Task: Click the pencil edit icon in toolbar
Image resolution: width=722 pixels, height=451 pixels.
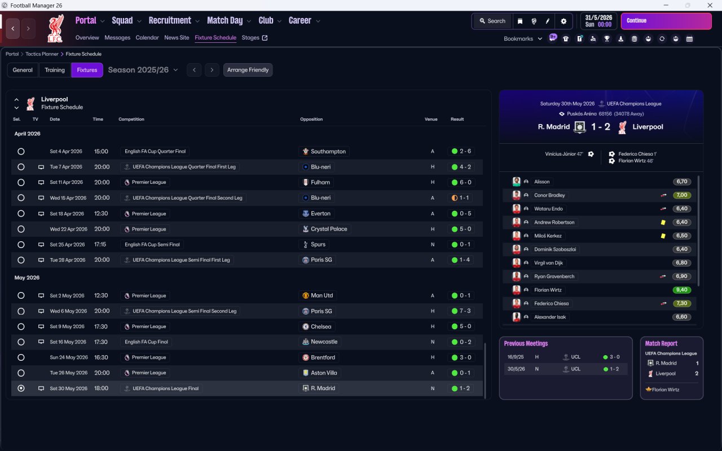Action: pos(547,21)
